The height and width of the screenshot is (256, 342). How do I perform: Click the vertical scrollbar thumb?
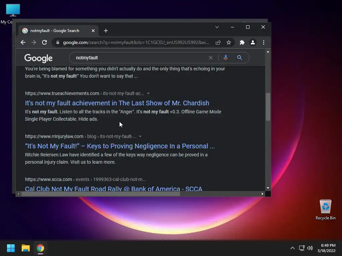(x=268, y=107)
